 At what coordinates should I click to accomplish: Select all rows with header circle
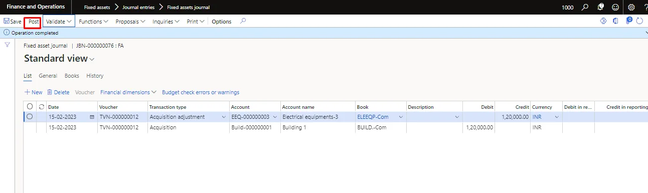click(x=30, y=107)
